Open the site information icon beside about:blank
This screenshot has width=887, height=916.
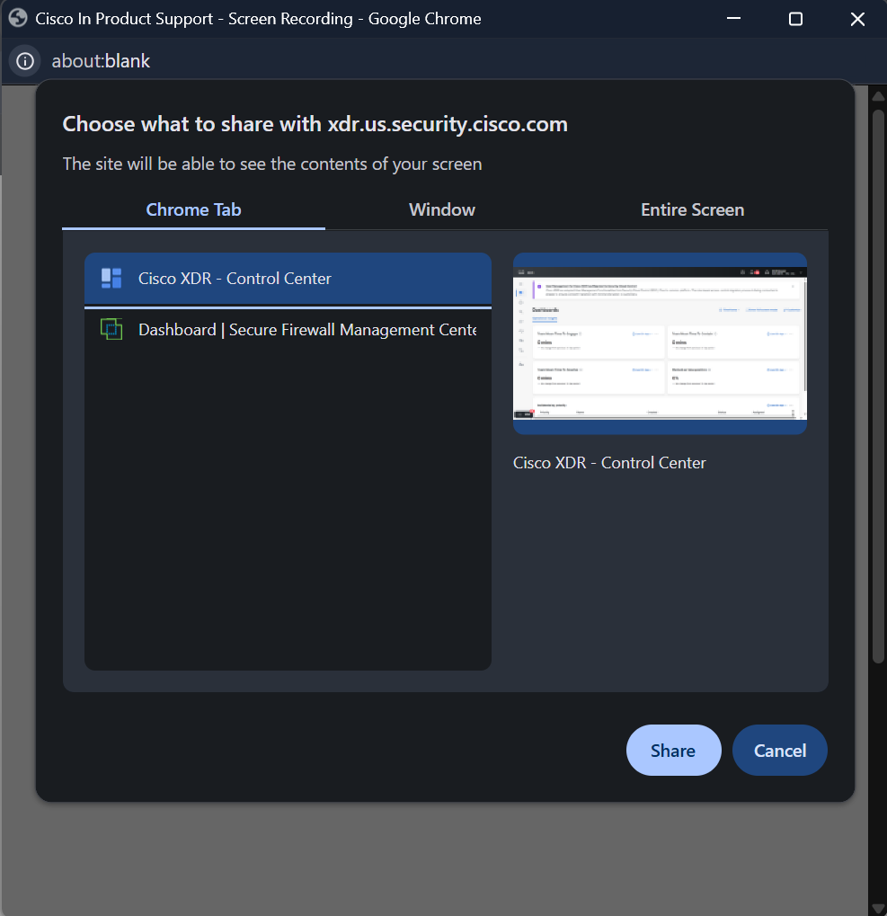[25, 61]
